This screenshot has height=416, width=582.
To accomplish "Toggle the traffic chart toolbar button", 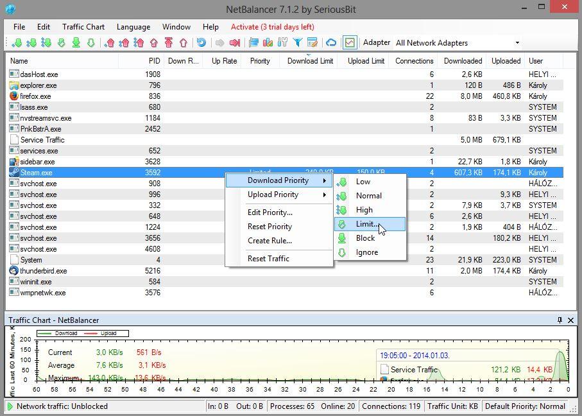I will point(350,43).
